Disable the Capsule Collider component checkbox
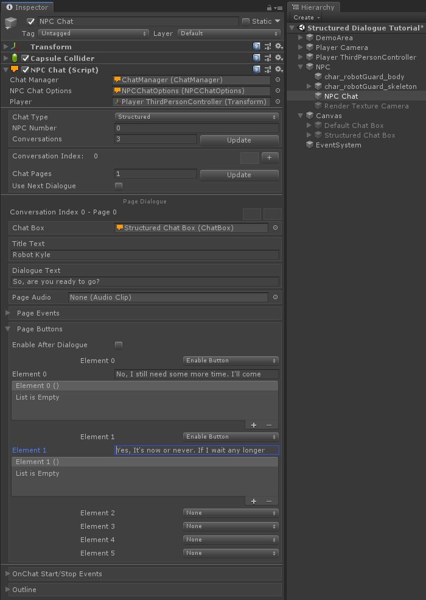 25,58
